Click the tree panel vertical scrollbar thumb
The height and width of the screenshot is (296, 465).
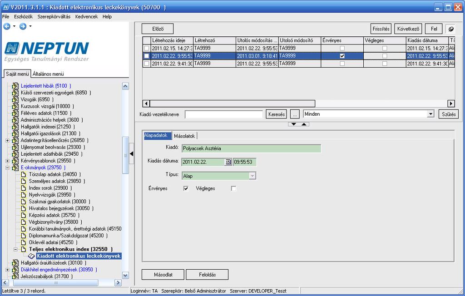[125, 155]
